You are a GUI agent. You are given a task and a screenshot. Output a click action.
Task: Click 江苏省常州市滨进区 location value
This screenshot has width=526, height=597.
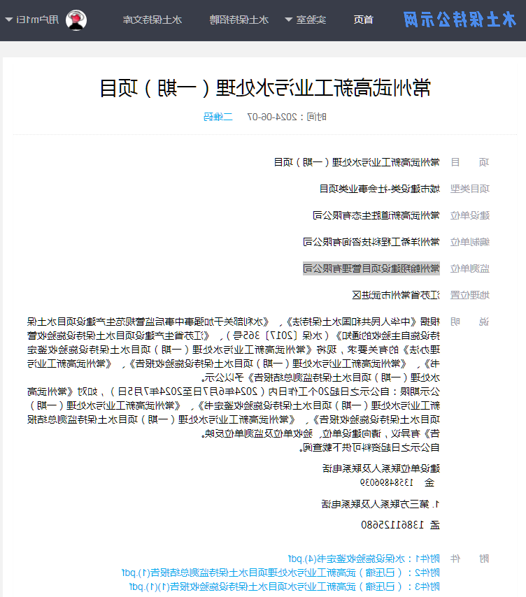[396, 295]
